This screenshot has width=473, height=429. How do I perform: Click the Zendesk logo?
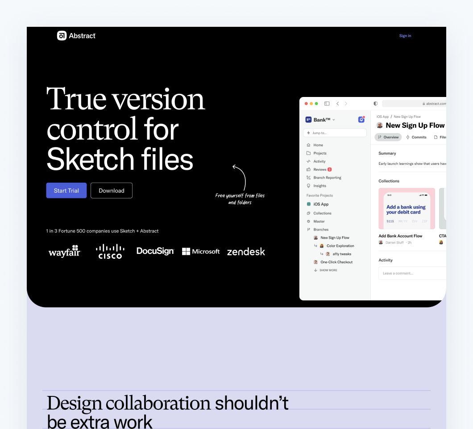(246, 252)
